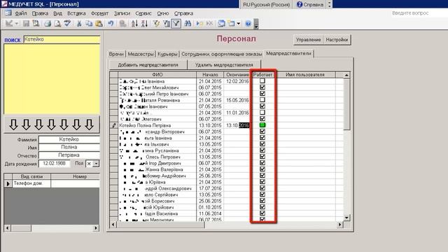Open the Записи menu
This screenshot has width=448, height=252.
(x=122, y=13)
